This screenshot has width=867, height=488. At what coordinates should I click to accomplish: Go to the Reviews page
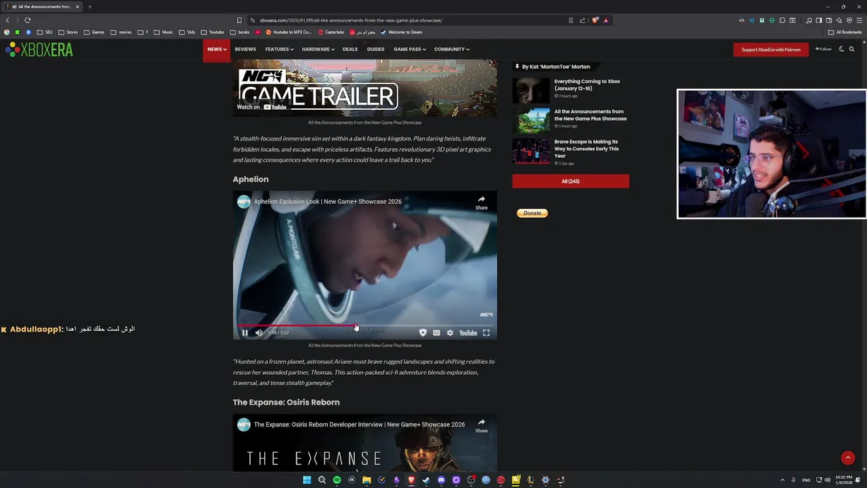click(x=245, y=49)
